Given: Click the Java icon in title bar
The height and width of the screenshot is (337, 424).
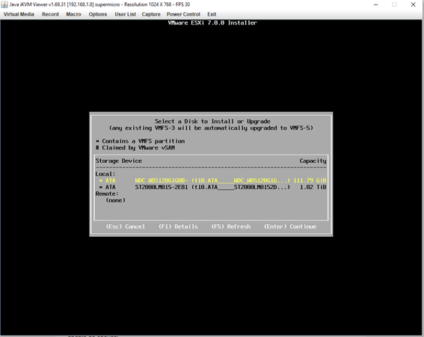Looking at the screenshot, I should (4, 4).
